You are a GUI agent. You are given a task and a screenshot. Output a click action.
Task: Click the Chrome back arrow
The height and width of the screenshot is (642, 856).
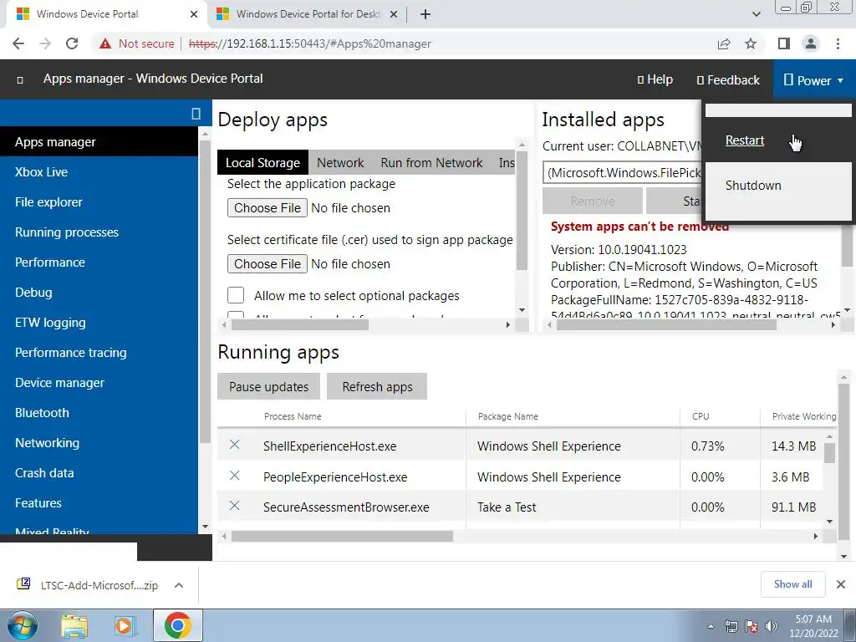(x=18, y=43)
